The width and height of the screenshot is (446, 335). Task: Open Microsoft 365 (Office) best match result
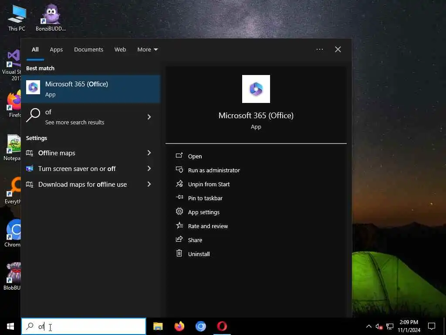[x=91, y=89]
